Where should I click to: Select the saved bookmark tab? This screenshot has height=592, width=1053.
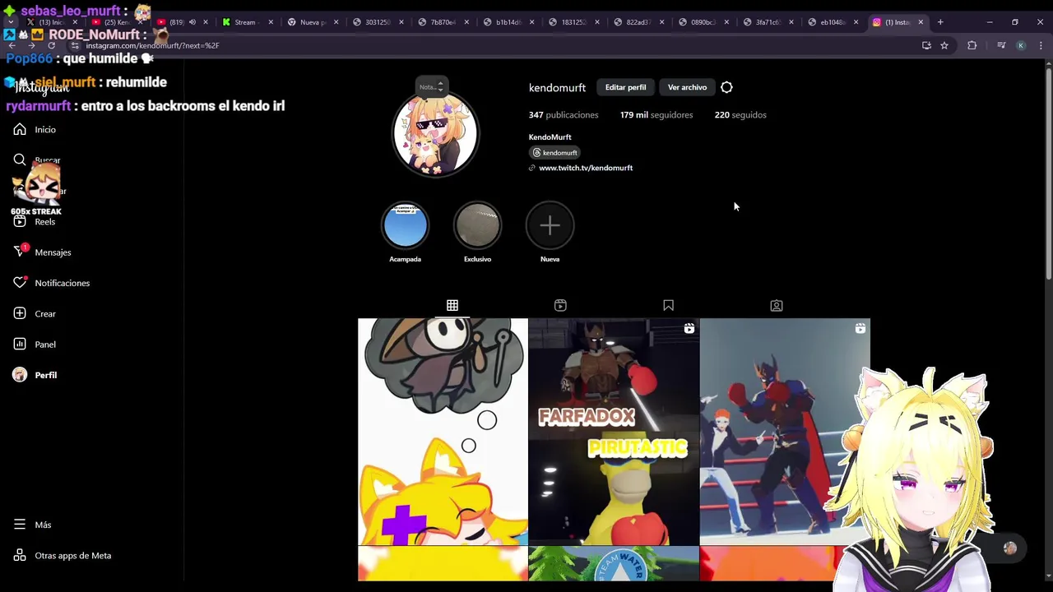(x=668, y=305)
